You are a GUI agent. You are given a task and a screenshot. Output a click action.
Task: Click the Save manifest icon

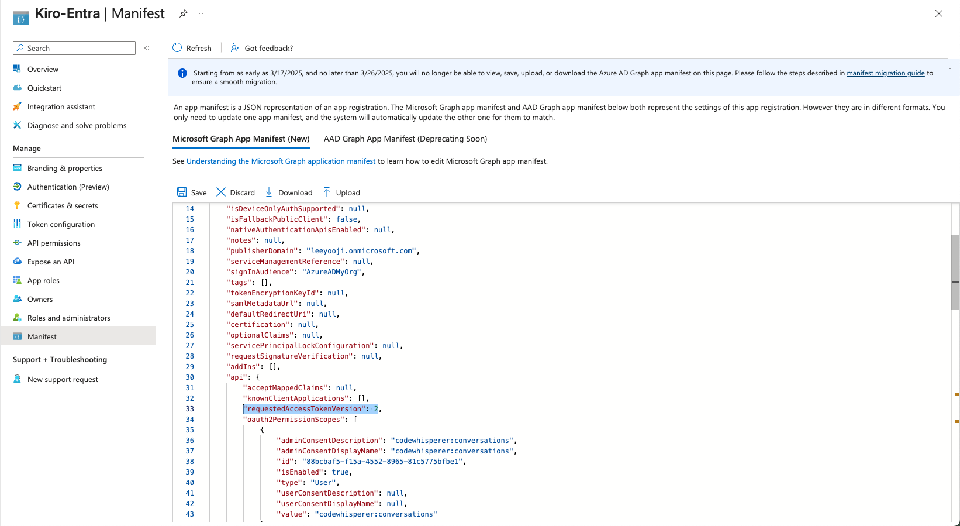point(182,192)
